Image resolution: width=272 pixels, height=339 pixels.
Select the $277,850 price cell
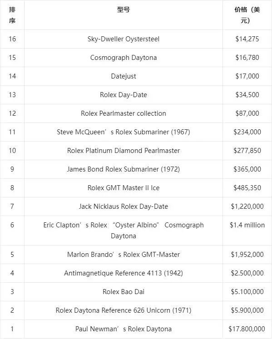[x=247, y=151]
